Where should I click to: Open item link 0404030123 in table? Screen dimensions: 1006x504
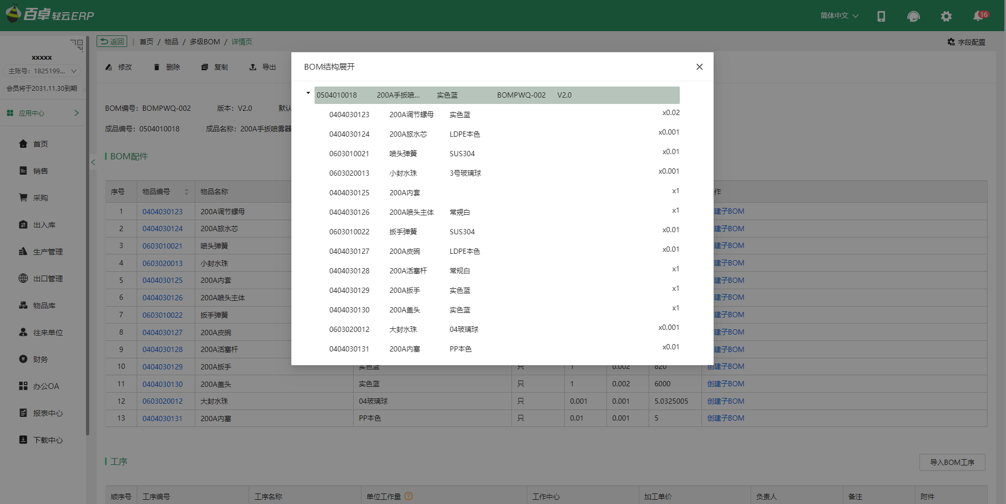163,212
